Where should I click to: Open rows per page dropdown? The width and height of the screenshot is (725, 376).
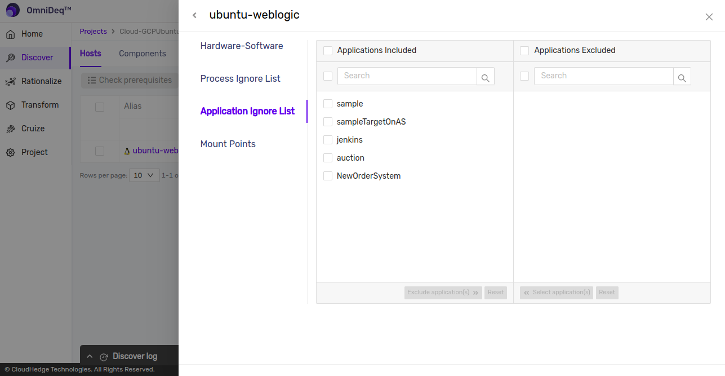click(x=144, y=175)
